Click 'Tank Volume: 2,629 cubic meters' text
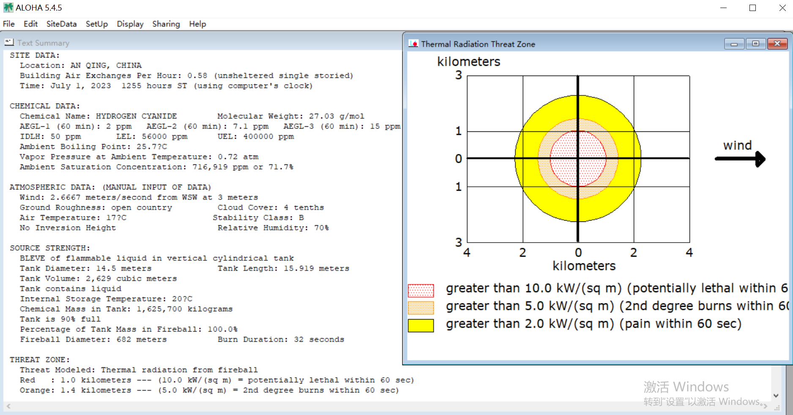Screen dimensions: 793x415 (98, 278)
